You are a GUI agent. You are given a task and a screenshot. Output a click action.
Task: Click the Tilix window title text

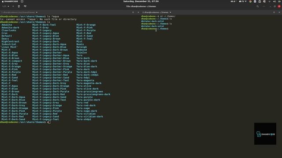click(141, 6)
